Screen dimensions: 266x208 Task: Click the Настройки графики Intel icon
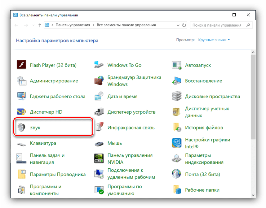[176, 143]
